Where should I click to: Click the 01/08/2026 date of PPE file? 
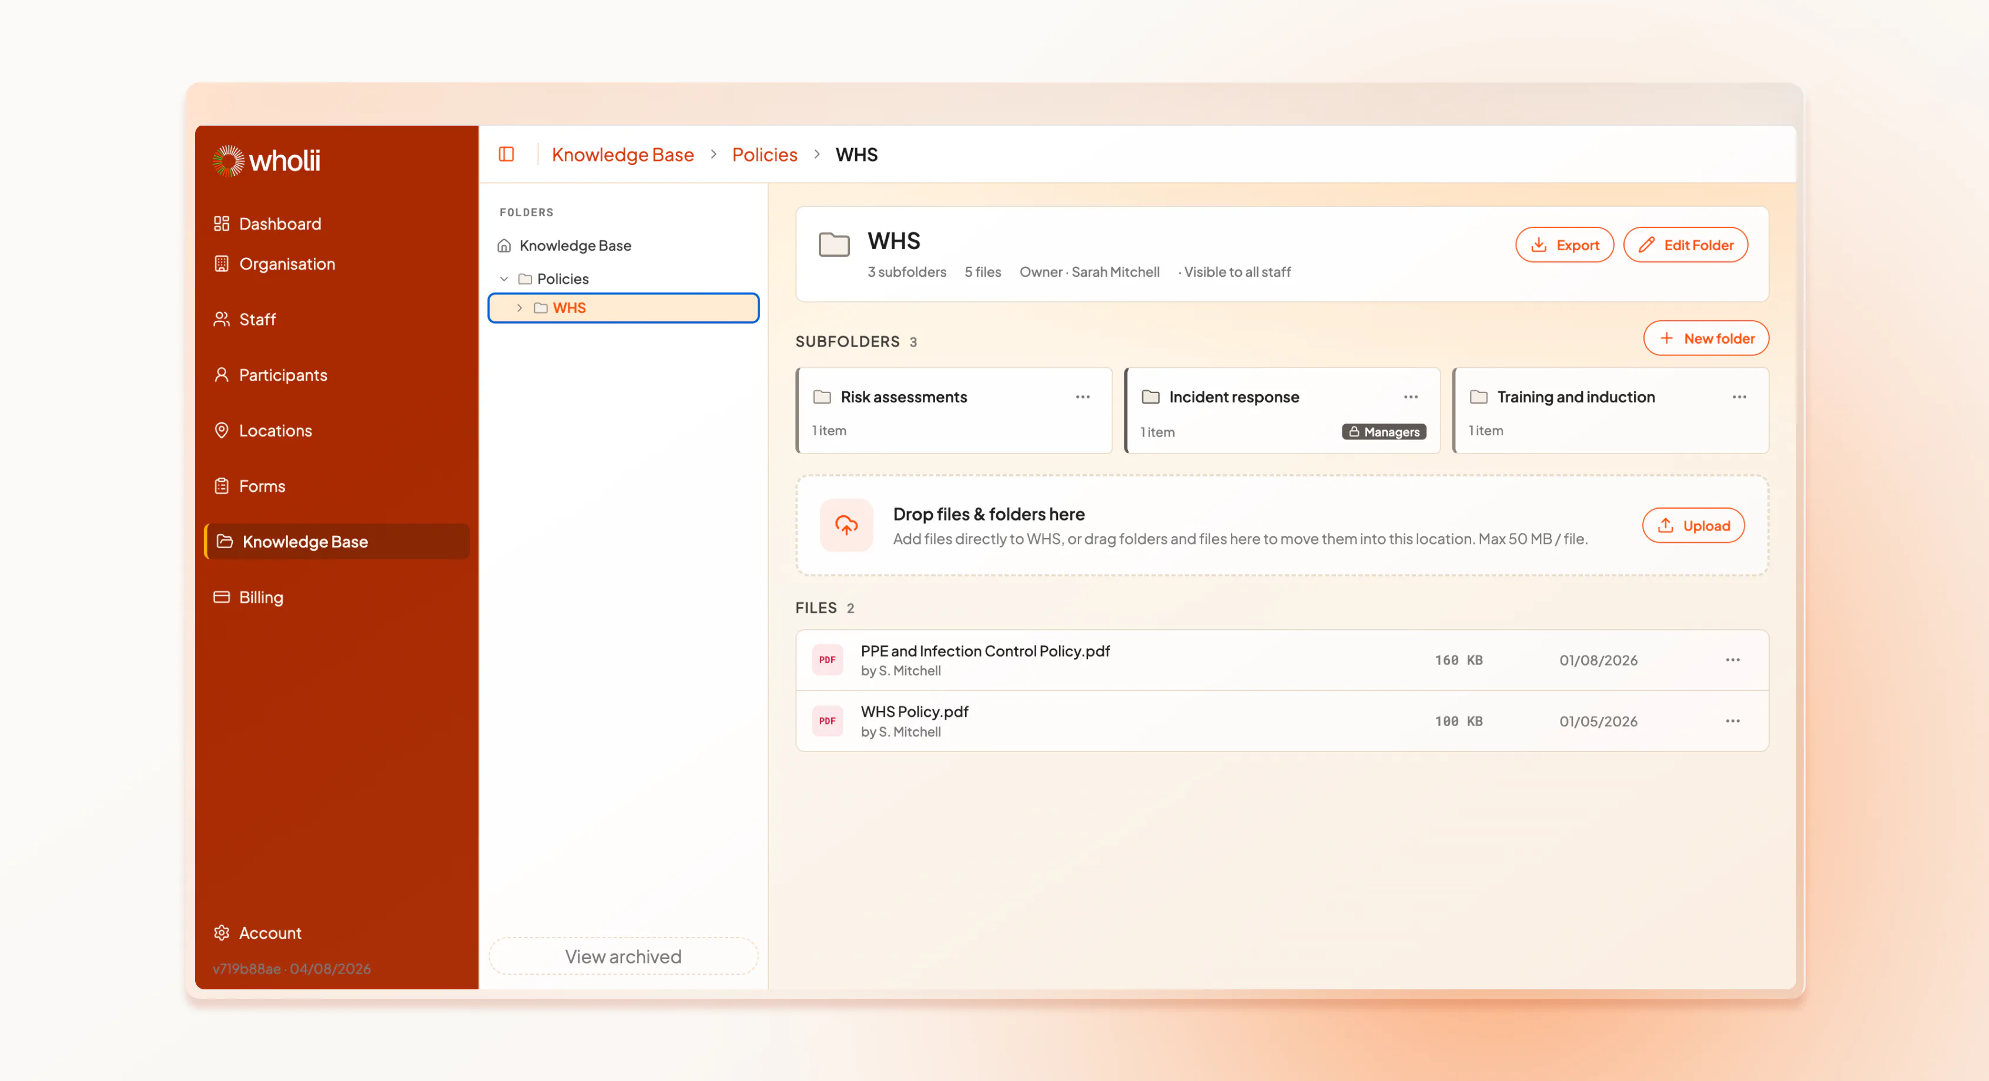[1598, 660]
